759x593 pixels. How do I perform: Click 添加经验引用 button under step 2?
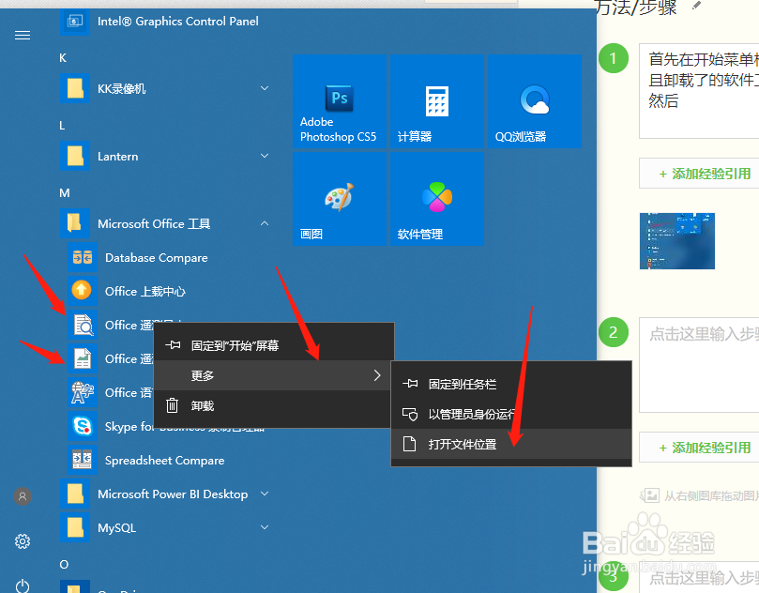700,448
